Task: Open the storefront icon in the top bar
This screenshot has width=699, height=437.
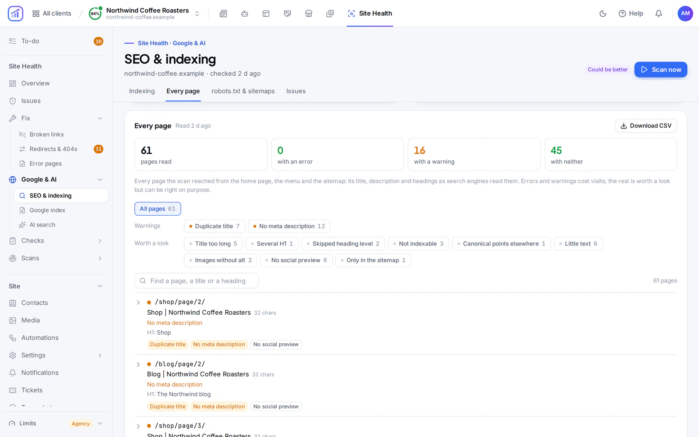Action: [309, 13]
